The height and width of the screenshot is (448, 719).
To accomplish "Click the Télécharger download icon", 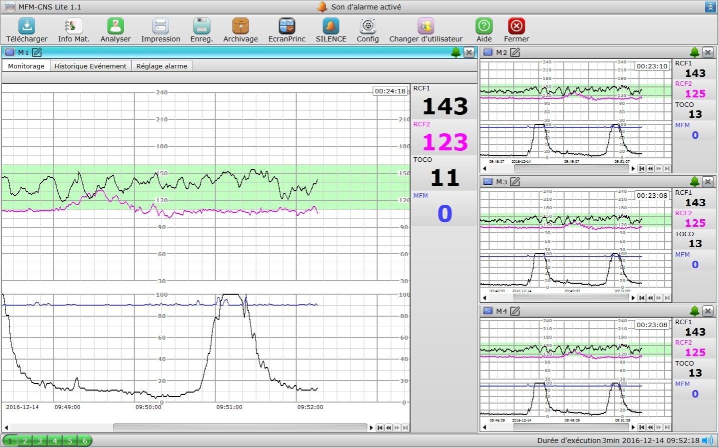I will pyautogui.click(x=26, y=26).
